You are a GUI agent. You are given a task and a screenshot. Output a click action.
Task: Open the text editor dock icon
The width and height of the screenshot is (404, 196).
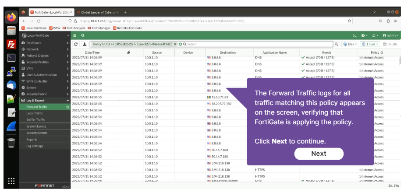(x=11, y=112)
